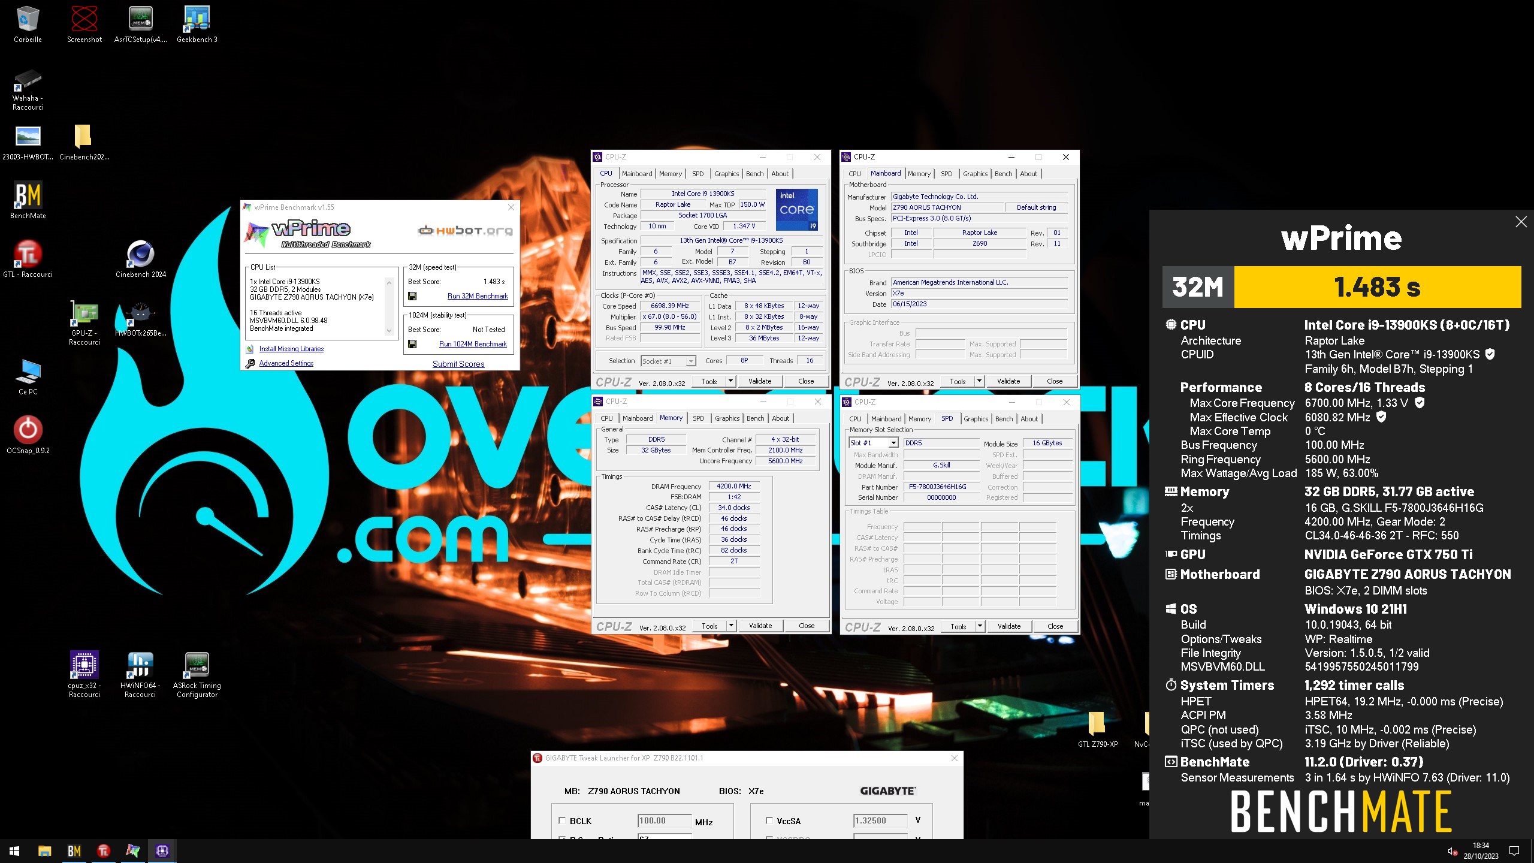Screen dimensions: 1534x863
Task: Open the Geekbench 3 desktop shortcut
Action: [x=197, y=24]
